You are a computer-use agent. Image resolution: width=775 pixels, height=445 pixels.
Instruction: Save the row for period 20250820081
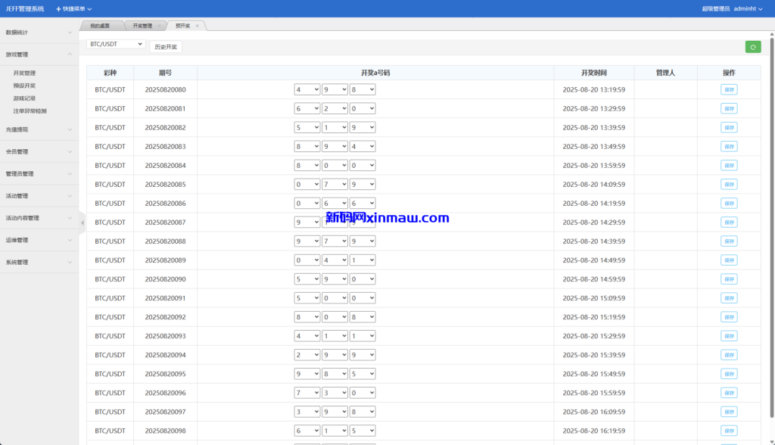(x=729, y=108)
